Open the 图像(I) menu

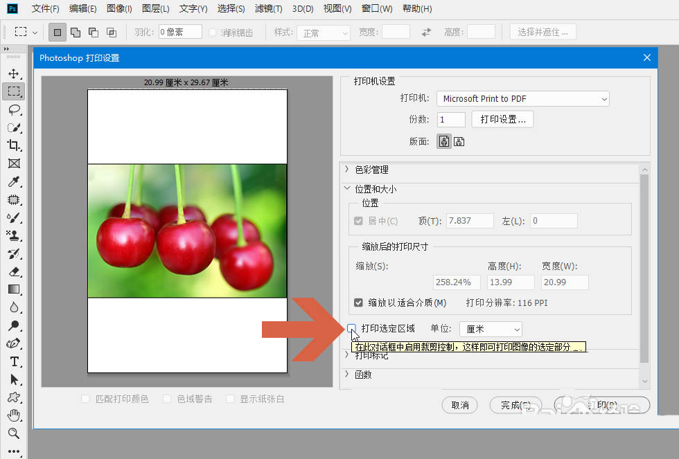[119, 8]
